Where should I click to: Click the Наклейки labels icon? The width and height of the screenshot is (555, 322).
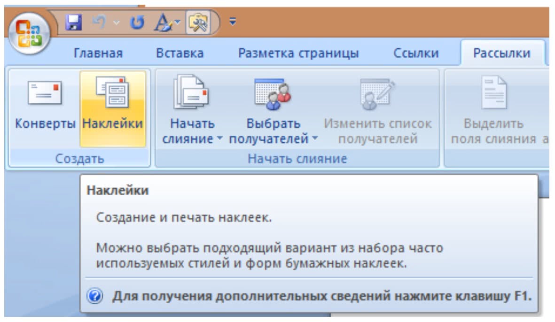tap(112, 92)
